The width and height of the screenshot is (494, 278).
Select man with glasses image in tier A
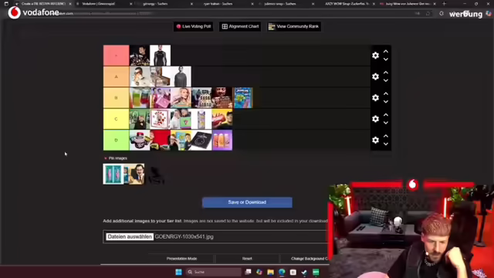(140, 76)
